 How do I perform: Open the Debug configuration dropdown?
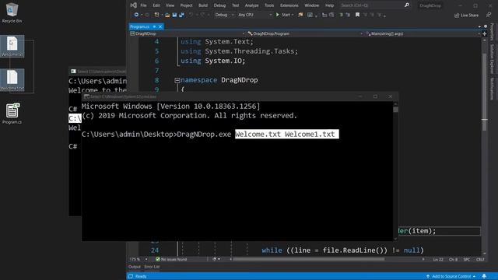[224, 15]
